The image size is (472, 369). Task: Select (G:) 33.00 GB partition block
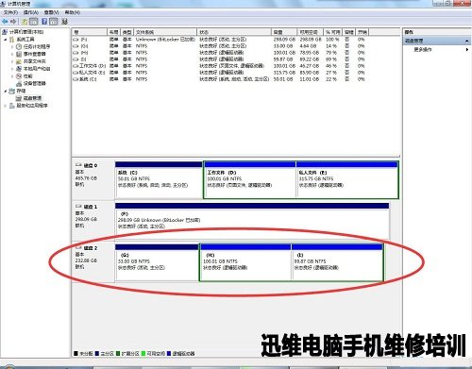coord(157,262)
